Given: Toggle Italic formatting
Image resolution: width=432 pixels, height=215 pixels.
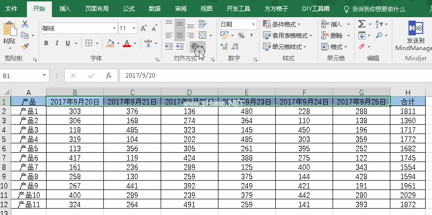Looking at the screenshot, I should click(x=57, y=43).
